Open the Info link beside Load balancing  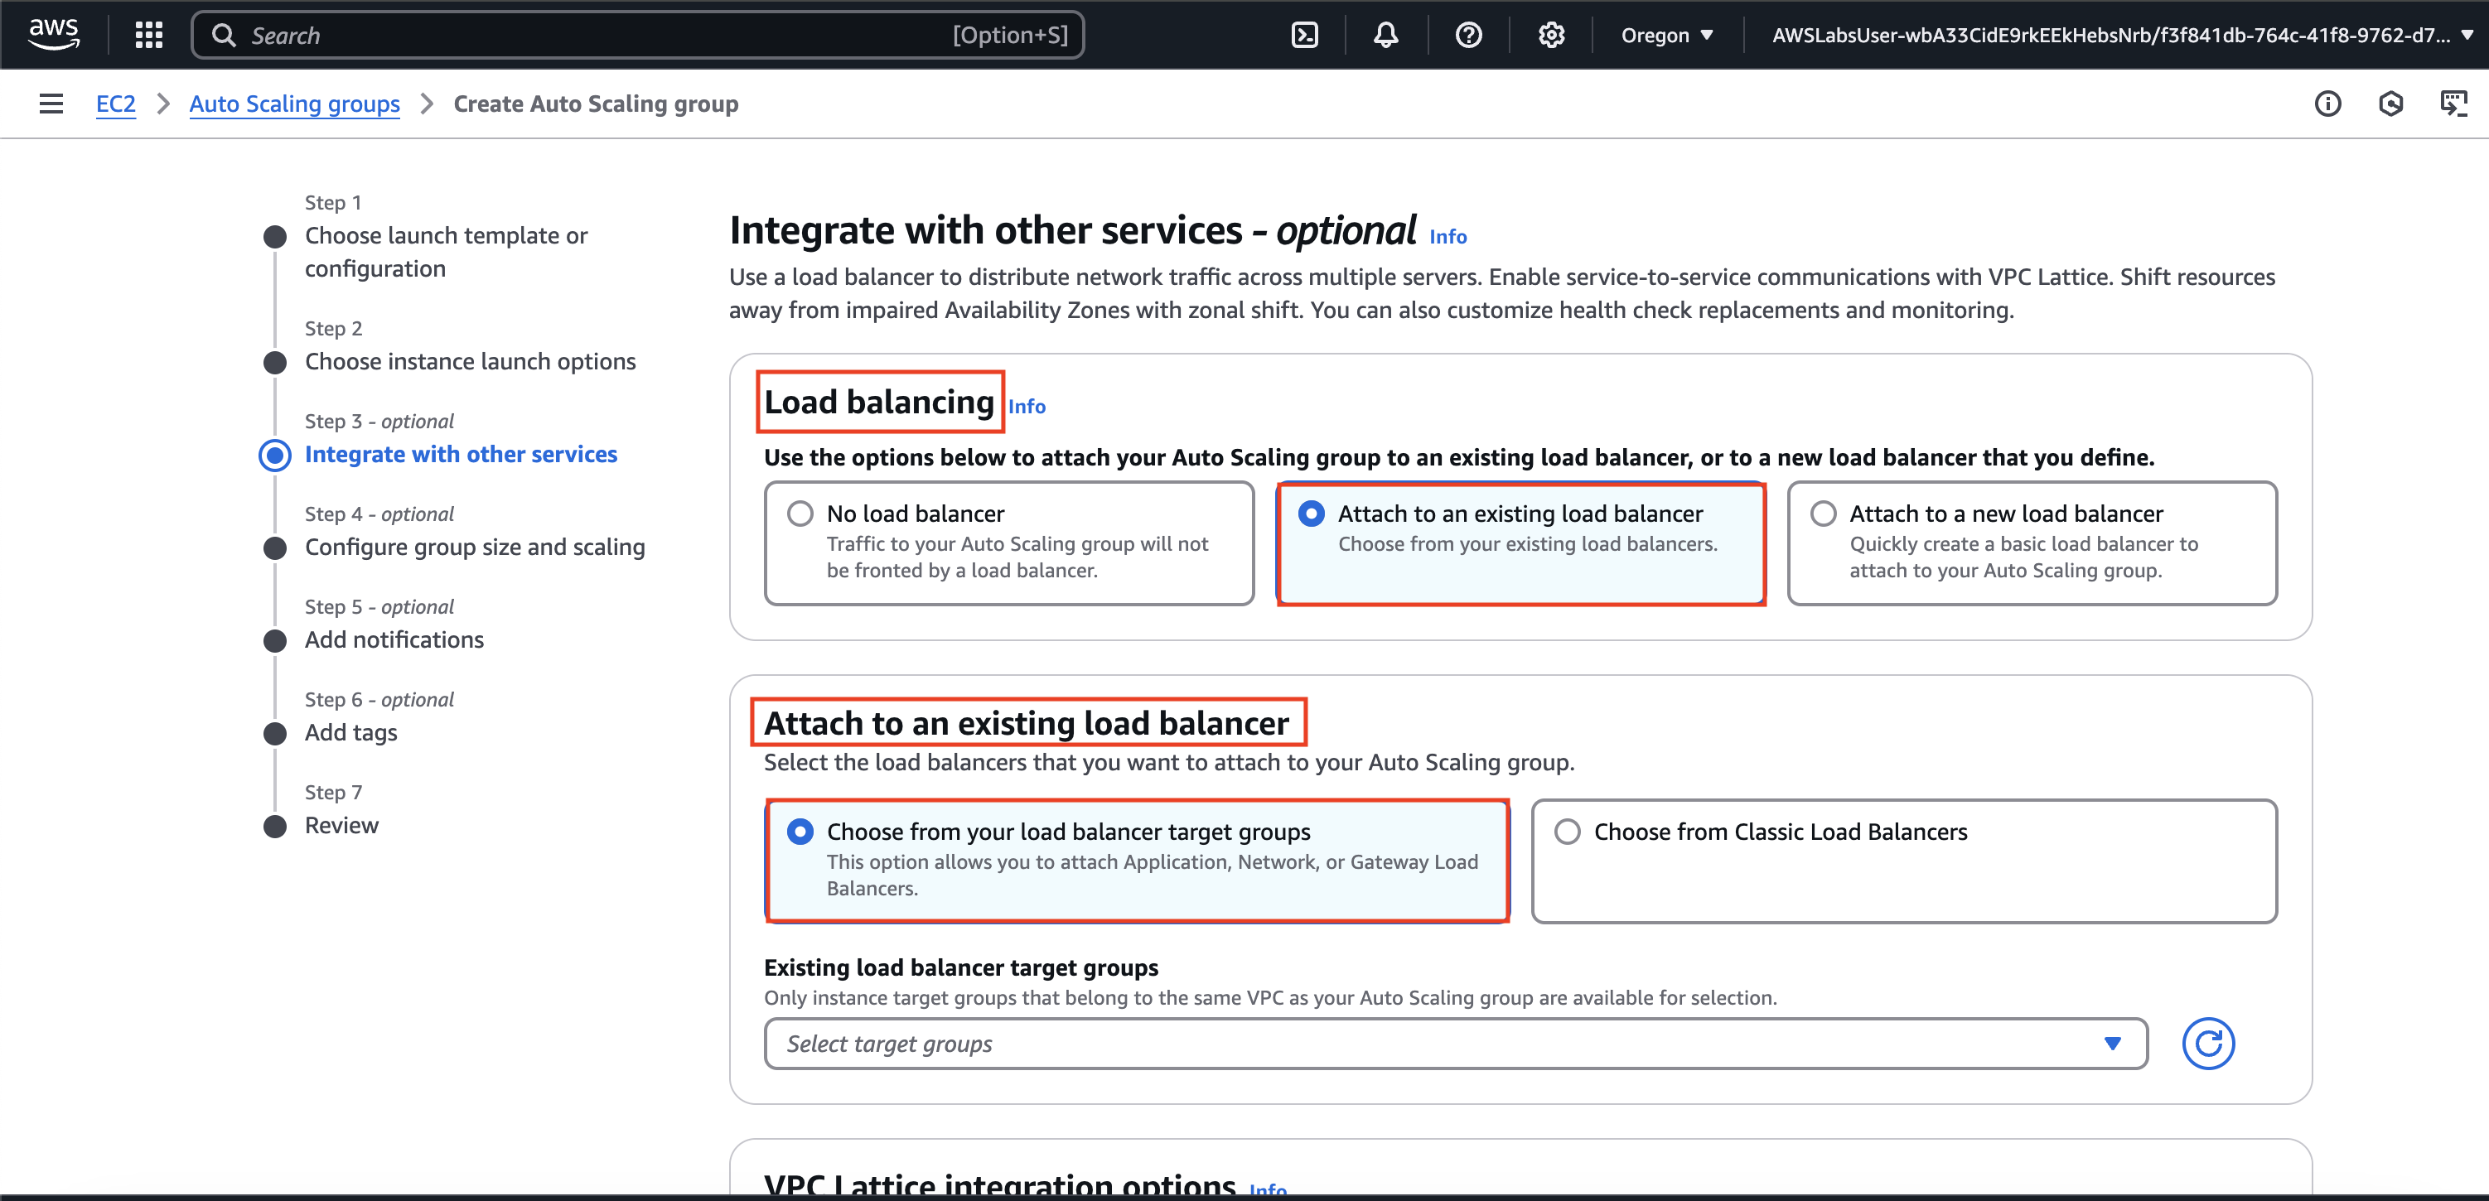[x=1026, y=407]
